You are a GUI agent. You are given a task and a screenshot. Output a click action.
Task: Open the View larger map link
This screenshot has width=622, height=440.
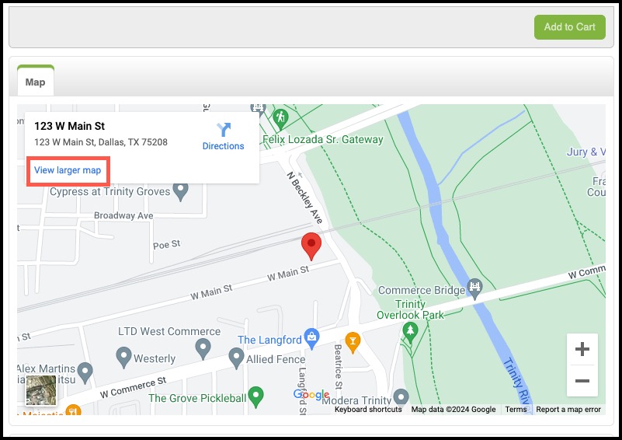pos(68,170)
